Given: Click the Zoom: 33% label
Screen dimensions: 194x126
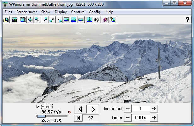Looking at the screenshot, I should click(51, 120).
